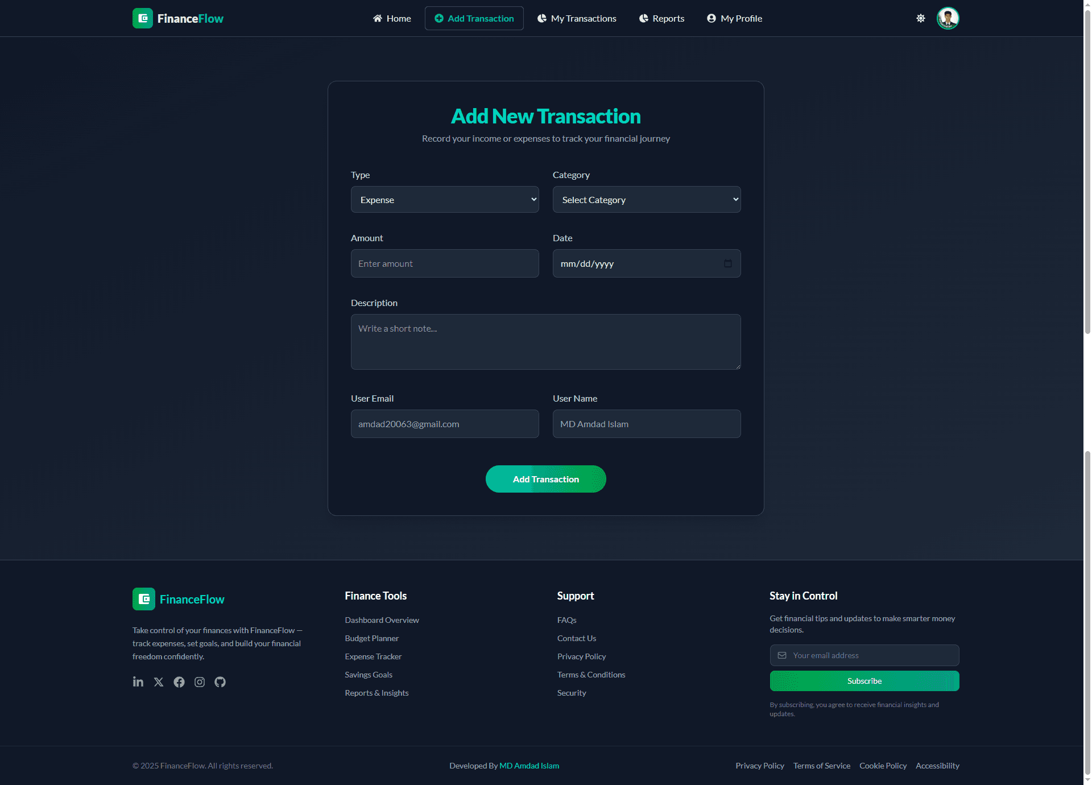Go to Home in navigation
This screenshot has width=1092, height=785.
pyautogui.click(x=392, y=18)
